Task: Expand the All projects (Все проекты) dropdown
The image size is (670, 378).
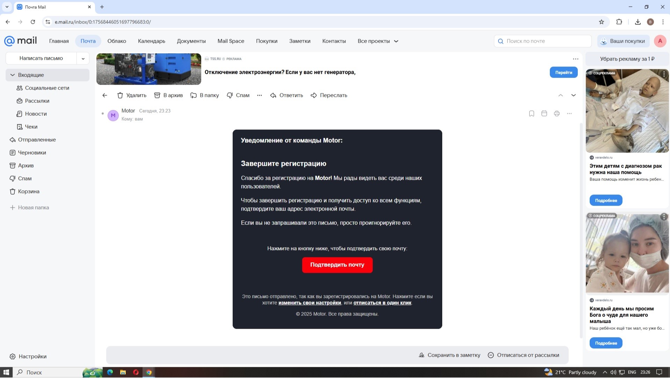Action: (378, 41)
